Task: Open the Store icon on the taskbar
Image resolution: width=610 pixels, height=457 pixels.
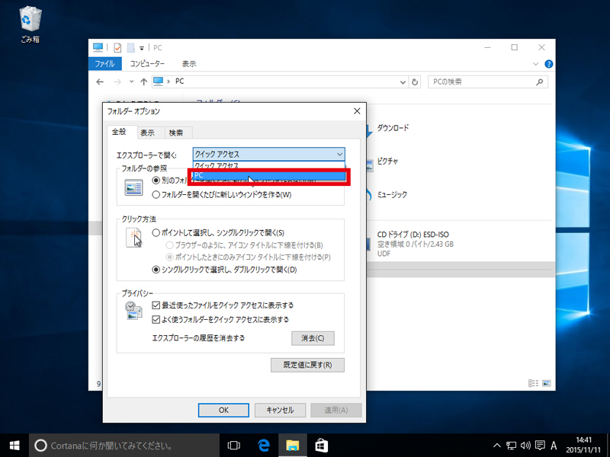Action: point(321,446)
